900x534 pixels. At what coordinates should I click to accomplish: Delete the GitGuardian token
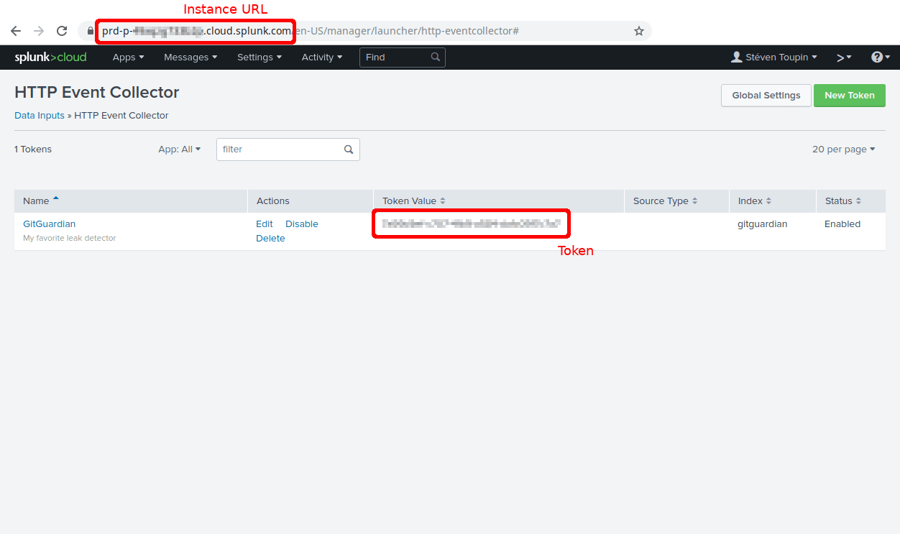pos(270,239)
